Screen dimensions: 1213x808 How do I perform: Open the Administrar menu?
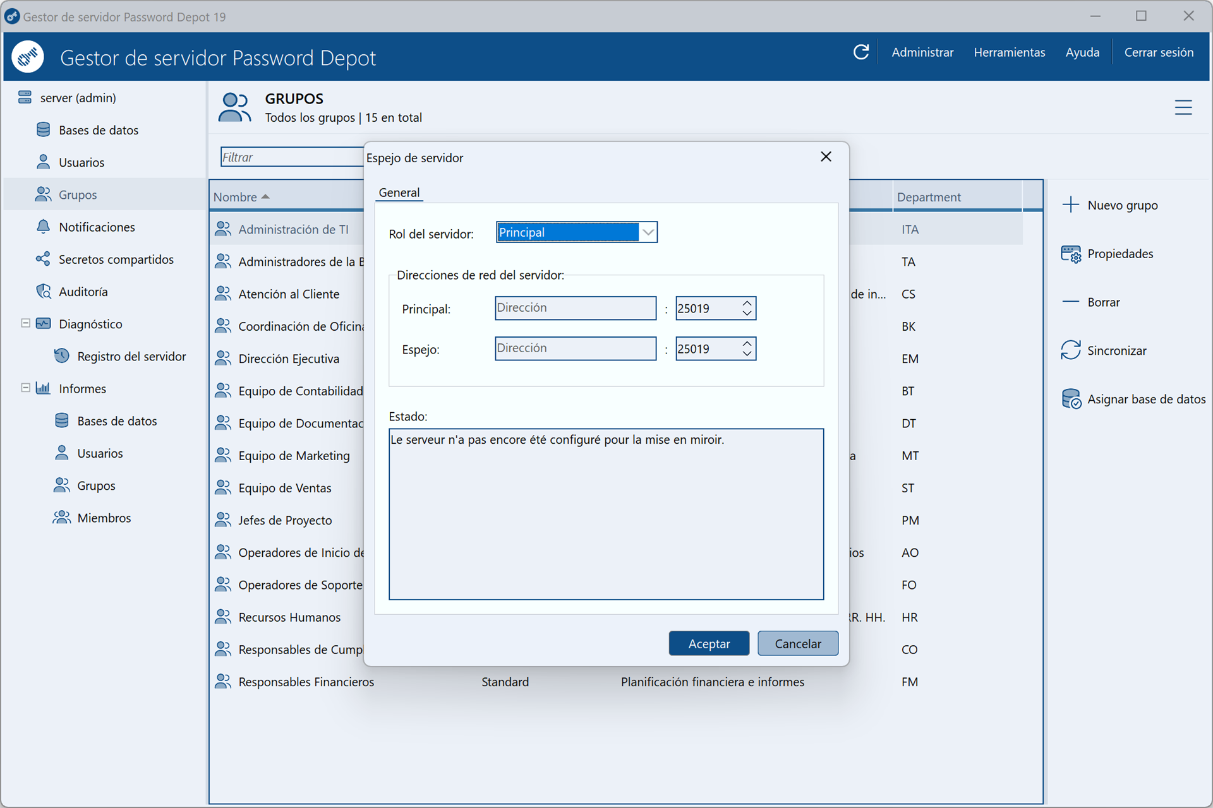click(922, 52)
